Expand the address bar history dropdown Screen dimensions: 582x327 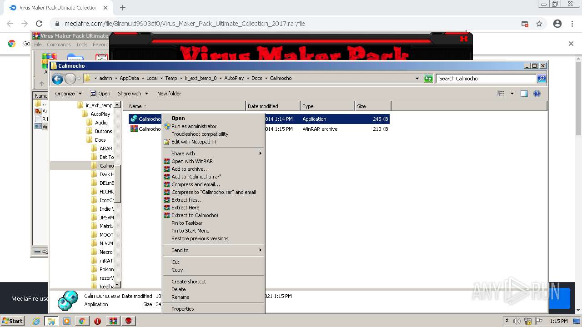(417, 79)
